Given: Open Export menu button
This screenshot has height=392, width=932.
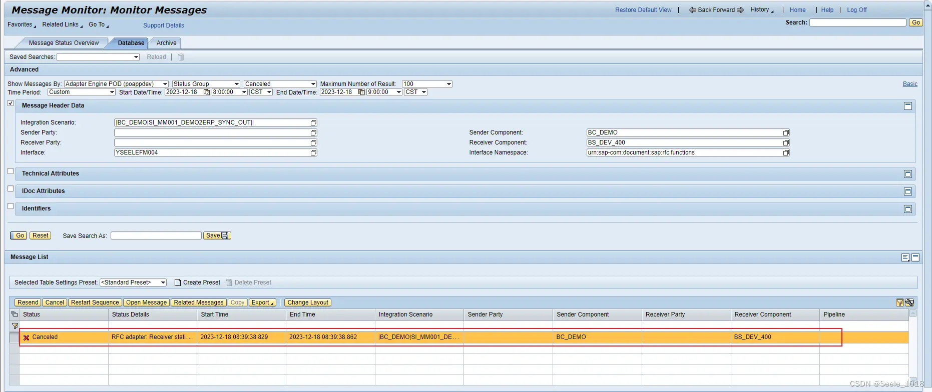Looking at the screenshot, I should click(x=263, y=302).
